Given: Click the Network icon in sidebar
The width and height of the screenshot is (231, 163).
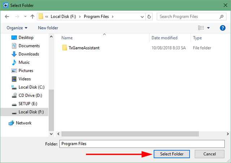Looking at the screenshot, I should [11, 123].
